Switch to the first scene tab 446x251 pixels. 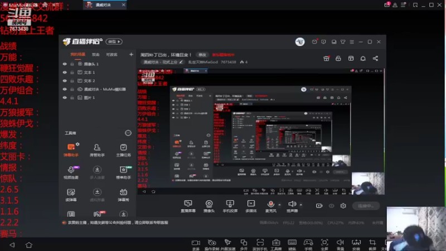[77, 54]
